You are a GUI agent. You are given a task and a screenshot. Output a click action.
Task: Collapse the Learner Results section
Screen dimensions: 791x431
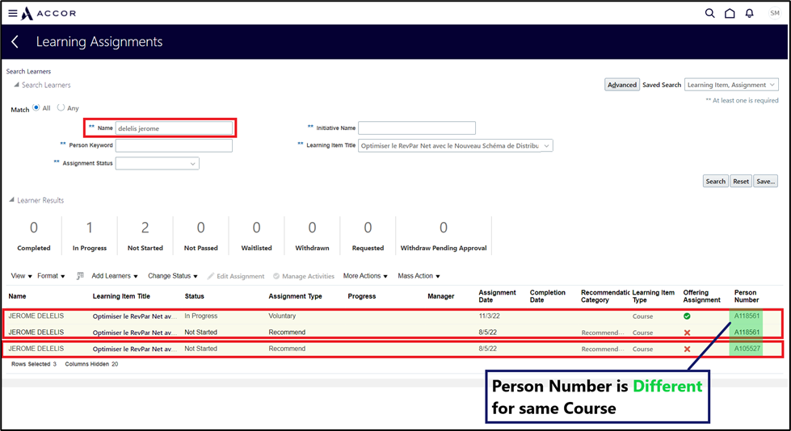11,200
